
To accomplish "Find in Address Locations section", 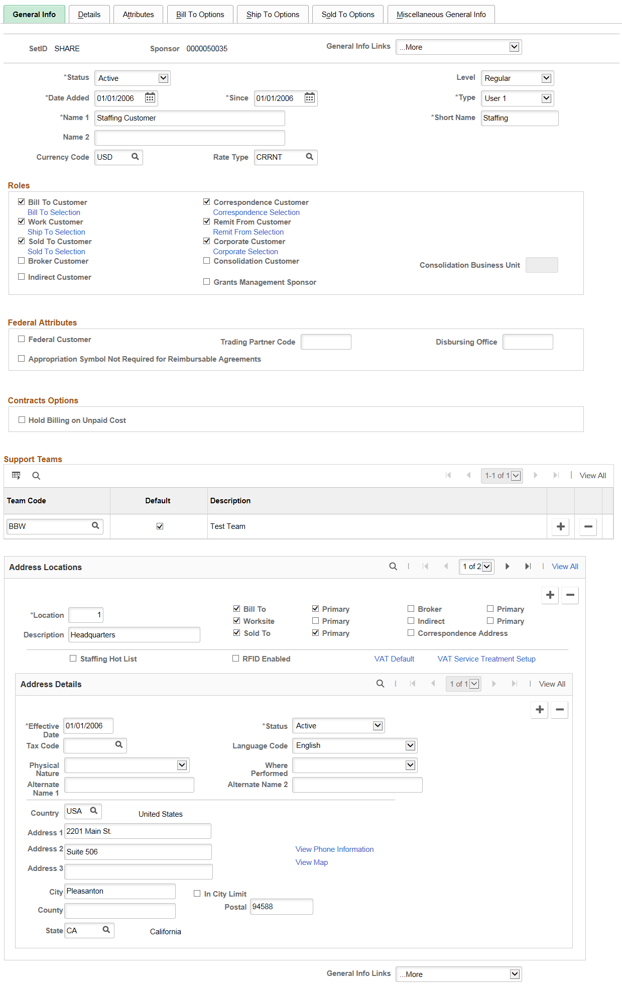I will 393,566.
